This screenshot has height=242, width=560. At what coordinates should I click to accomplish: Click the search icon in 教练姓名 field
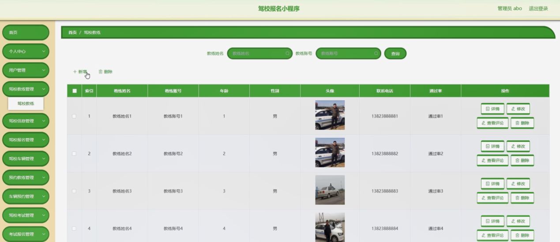pos(287,53)
